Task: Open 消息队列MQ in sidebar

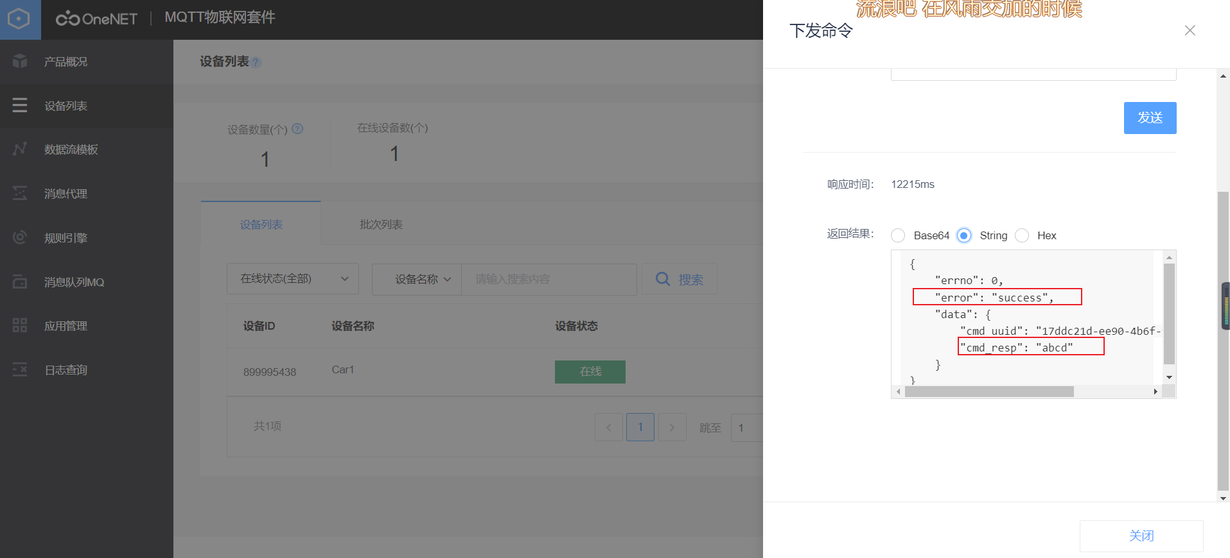Action: click(87, 282)
